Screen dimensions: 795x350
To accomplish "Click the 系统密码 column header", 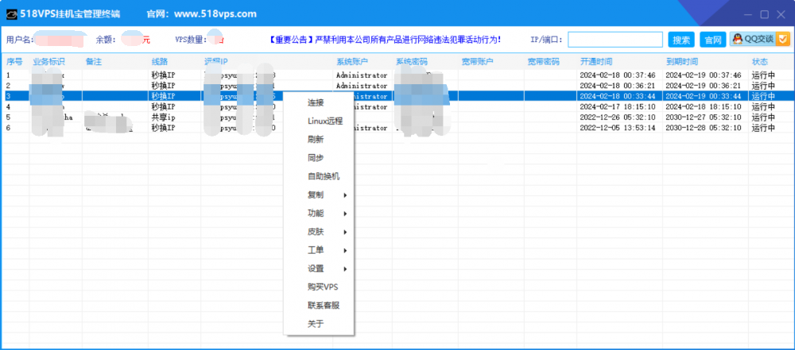I will 412,62.
